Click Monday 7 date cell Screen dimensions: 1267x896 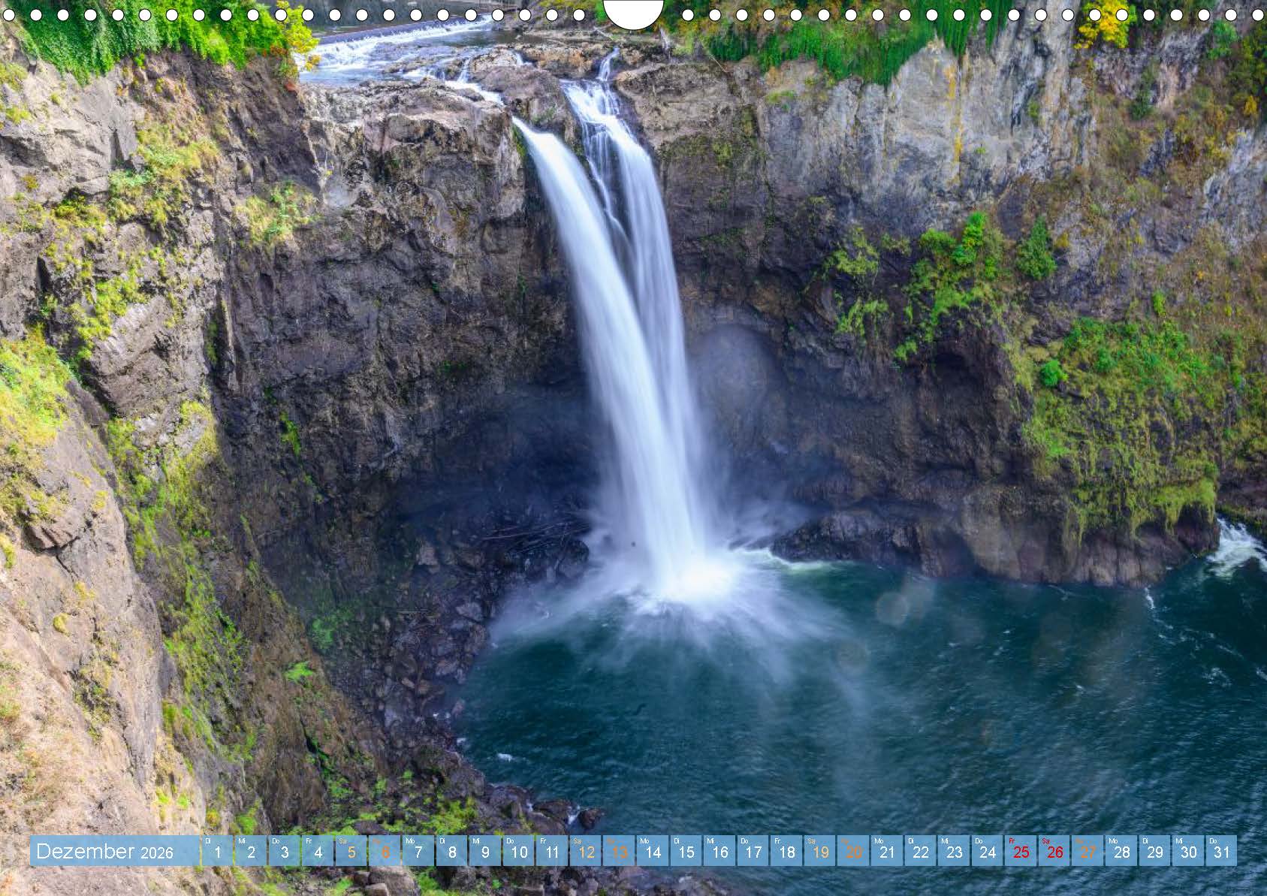click(x=418, y=851)
